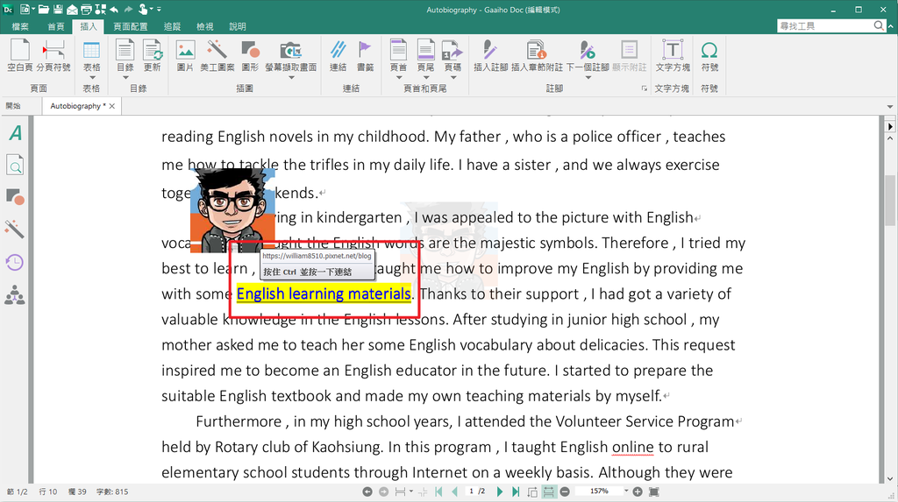The width and height of the screenshot is (898, 502).
Task: Go to next page in status bar
Action: pyautogui.click(x=501, y=492)
